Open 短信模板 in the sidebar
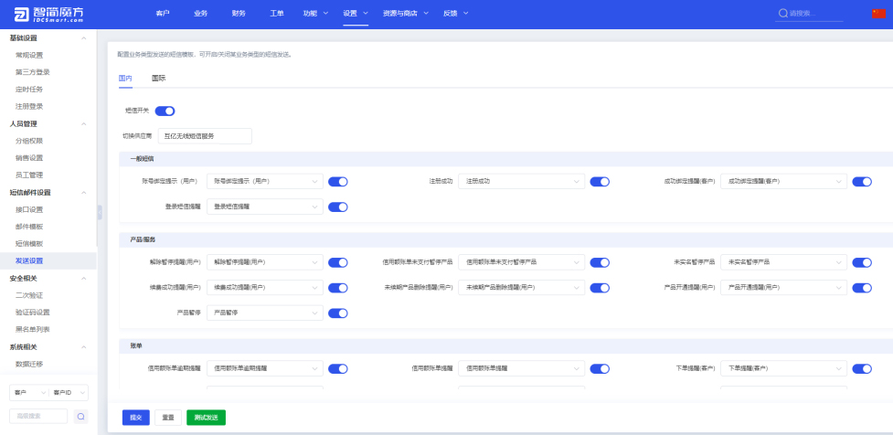This screenshot has height=435, width=893. pyautogui.click(x=29, y=244)
